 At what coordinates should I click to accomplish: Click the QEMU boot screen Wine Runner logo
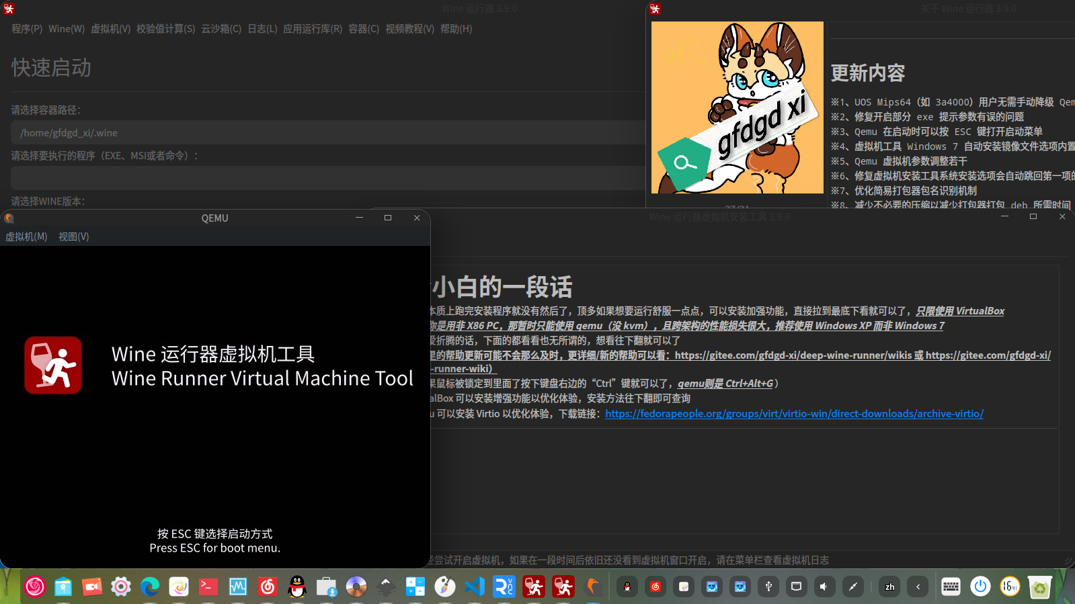(53, 365)
